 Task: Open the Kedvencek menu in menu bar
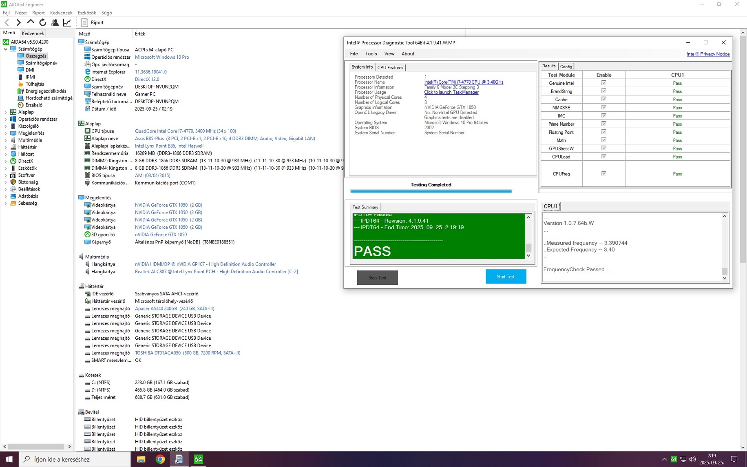pos(61,13)
